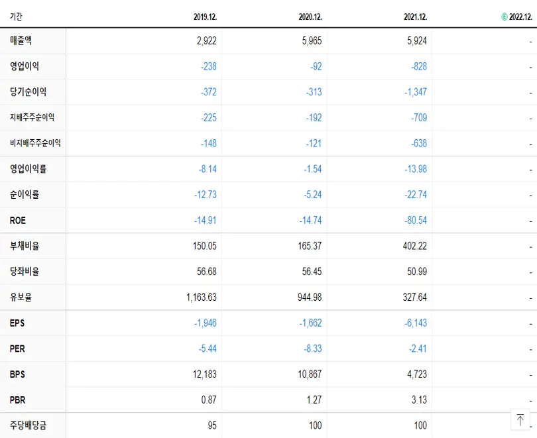This screenshot has width=537, height=438.
Task: Click the operating profit value -828
Action: point(419,66)
